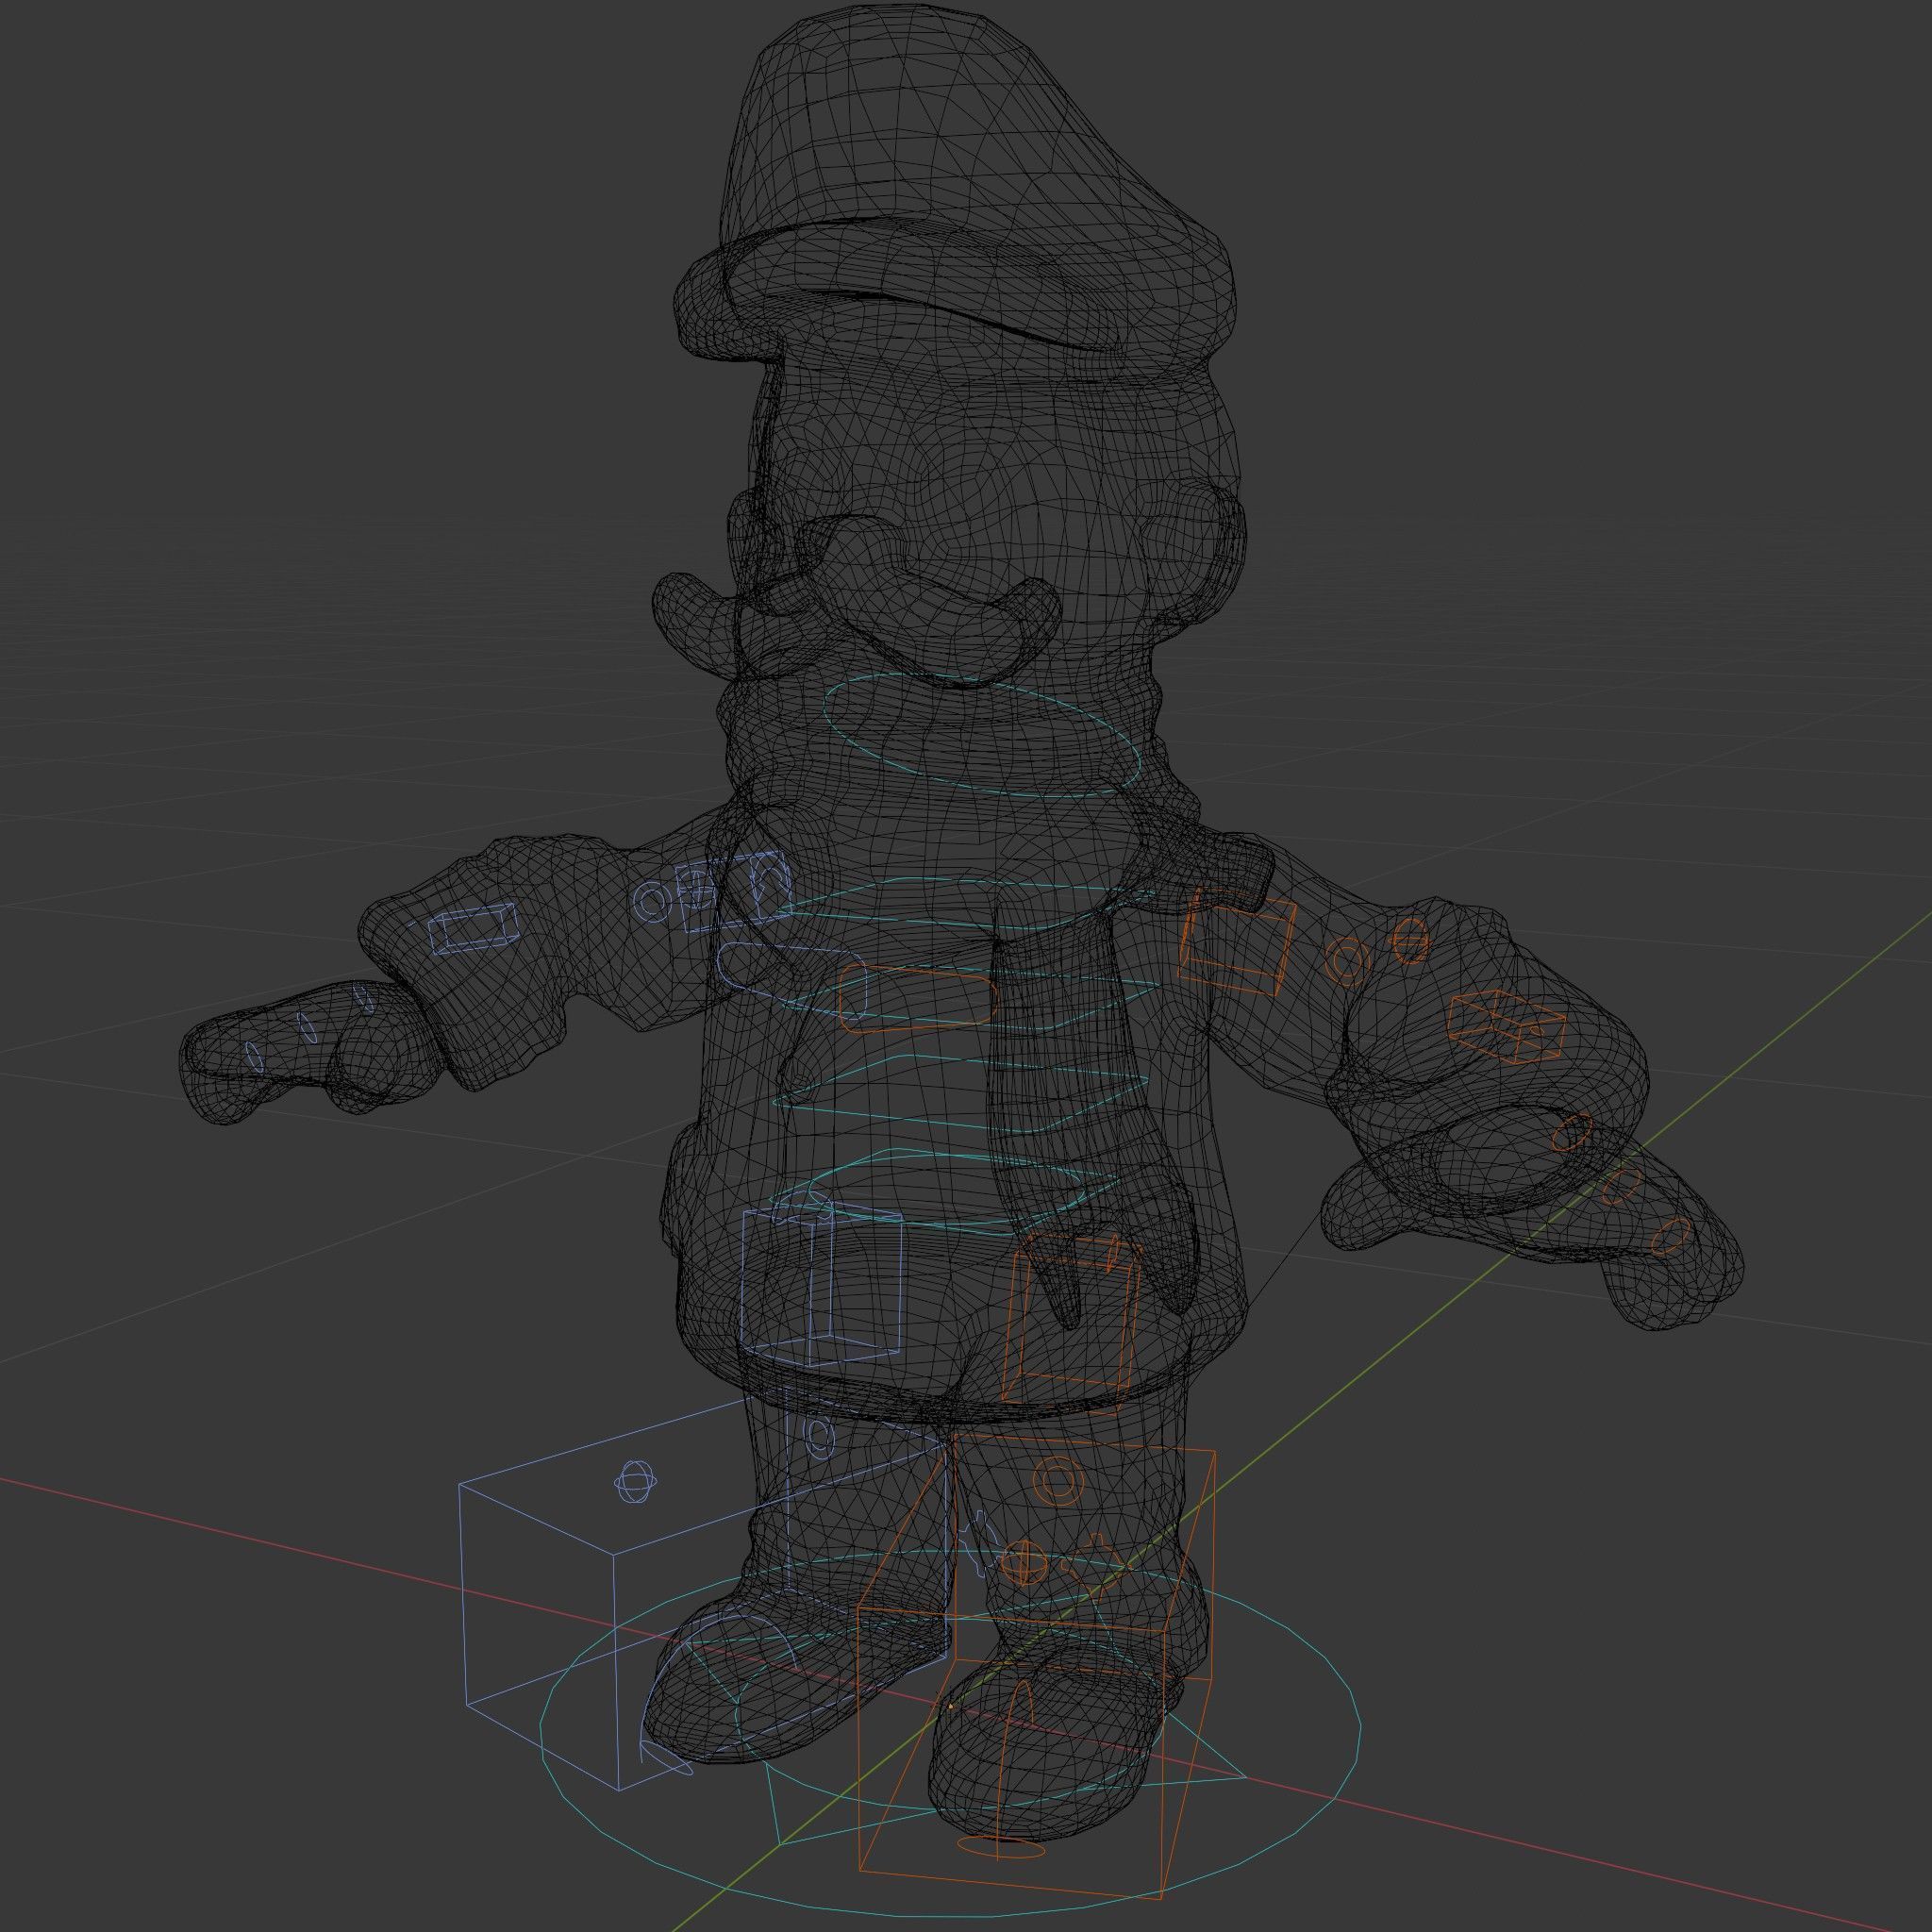This screenshot has height=1932, width=1932.
Task: Select the orange box control on forearm
Action: [x=1506, y=1027]
